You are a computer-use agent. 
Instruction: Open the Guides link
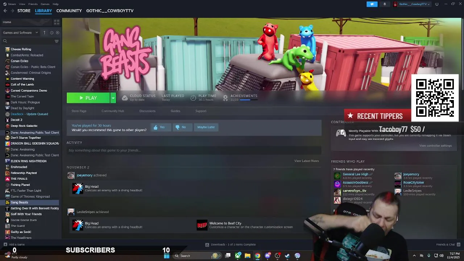click(175, 111)
